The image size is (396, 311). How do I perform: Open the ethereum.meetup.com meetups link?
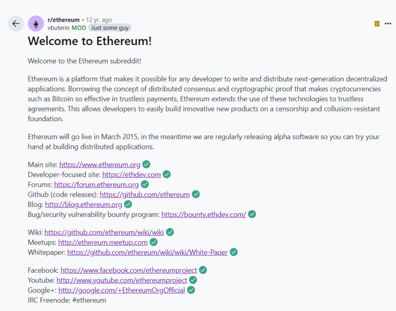103,242
